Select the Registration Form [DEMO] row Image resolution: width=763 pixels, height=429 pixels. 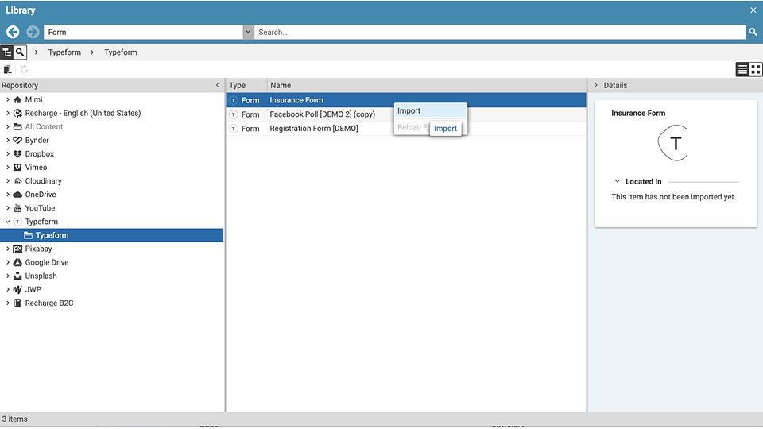click(406, 129)
